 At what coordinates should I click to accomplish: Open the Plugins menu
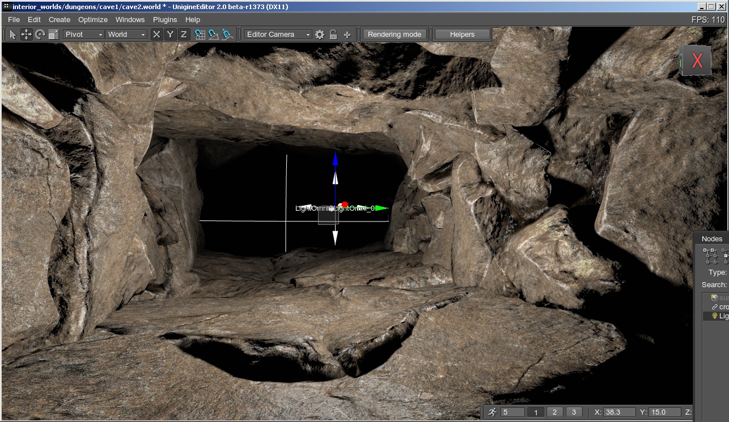[165, 19]
